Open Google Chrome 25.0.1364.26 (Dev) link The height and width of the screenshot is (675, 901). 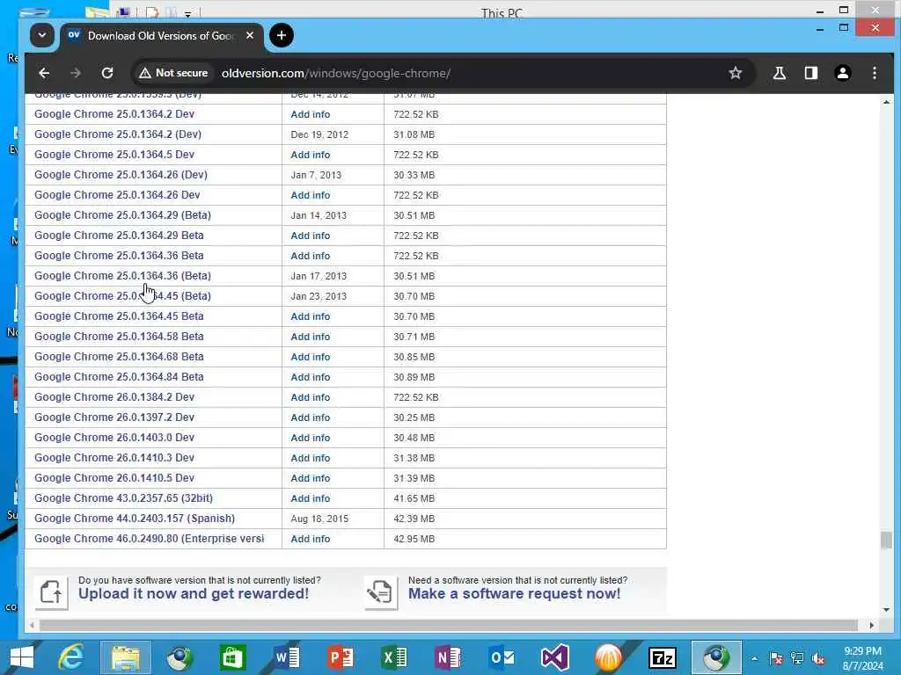coord(121,175)
